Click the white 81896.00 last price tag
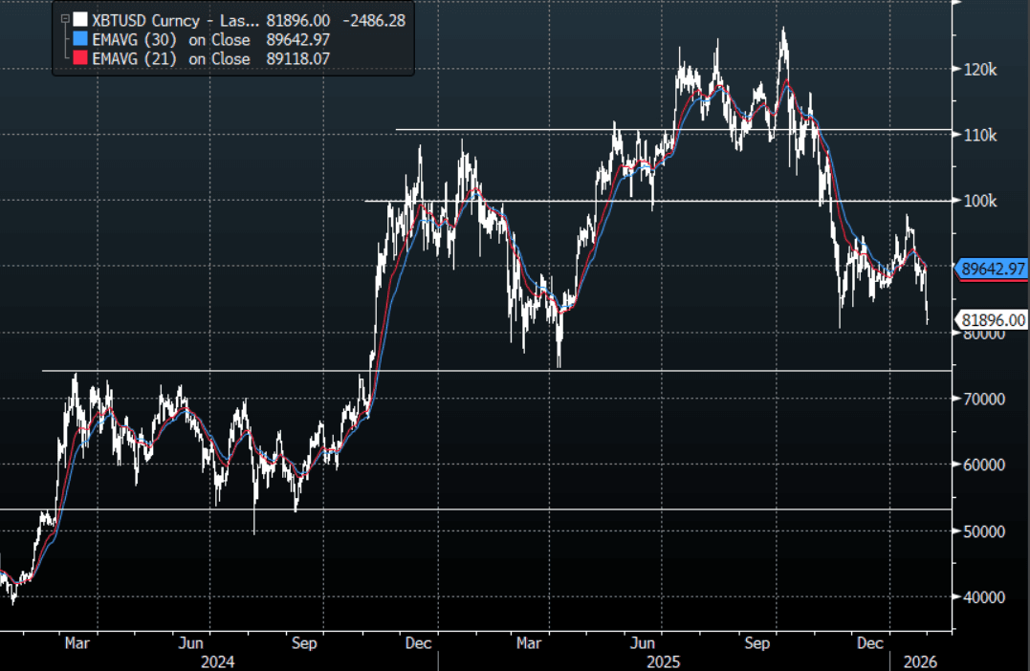This screenshot has width=1030, height=671. click(x=993, y=321)
